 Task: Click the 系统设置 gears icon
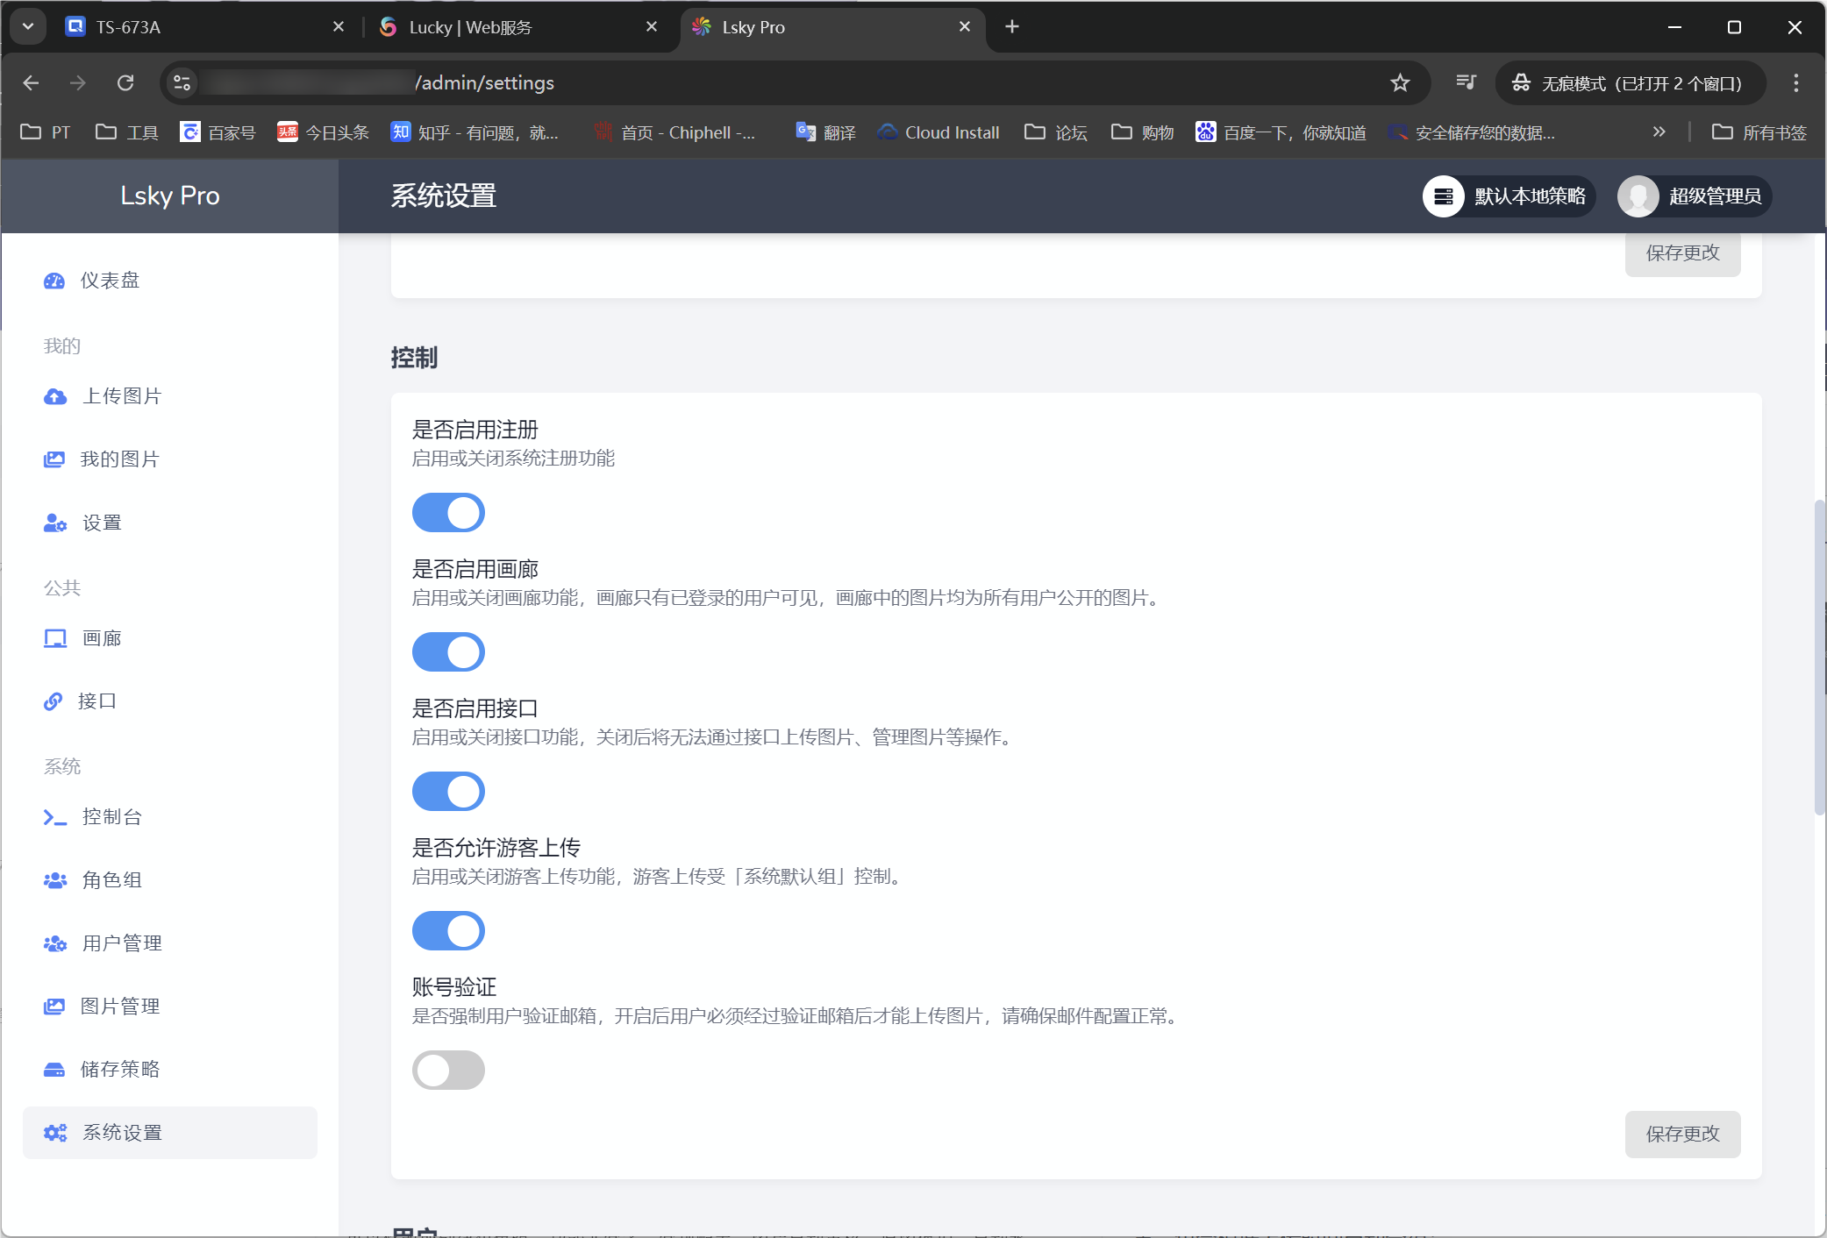pyautogui.click(x=54, y=1133)
